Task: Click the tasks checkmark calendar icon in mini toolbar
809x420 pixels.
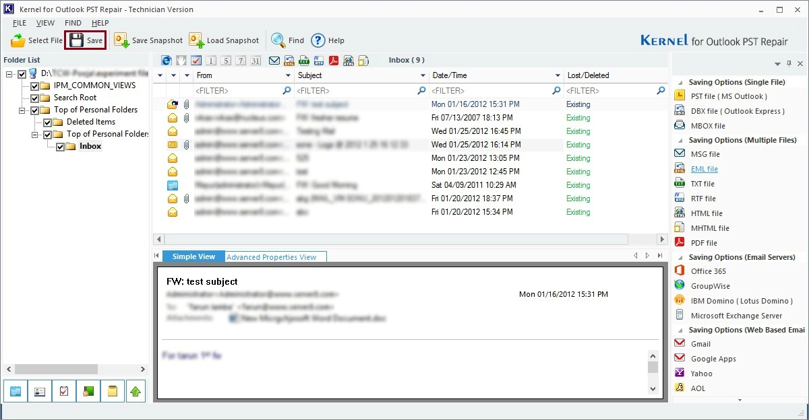Action: coord(196,61)
